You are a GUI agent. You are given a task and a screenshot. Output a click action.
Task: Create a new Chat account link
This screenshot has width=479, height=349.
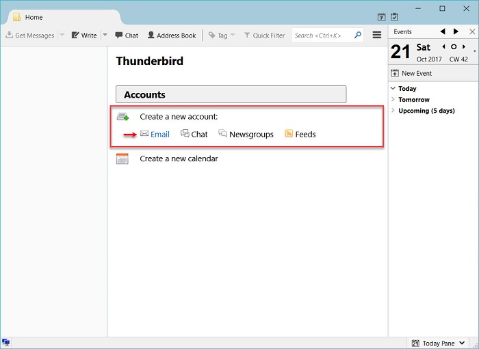[194, 134]
